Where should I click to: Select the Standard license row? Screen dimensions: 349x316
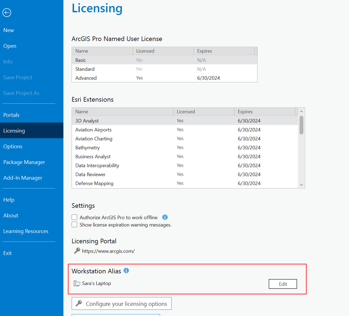click(x=164, y=69)
